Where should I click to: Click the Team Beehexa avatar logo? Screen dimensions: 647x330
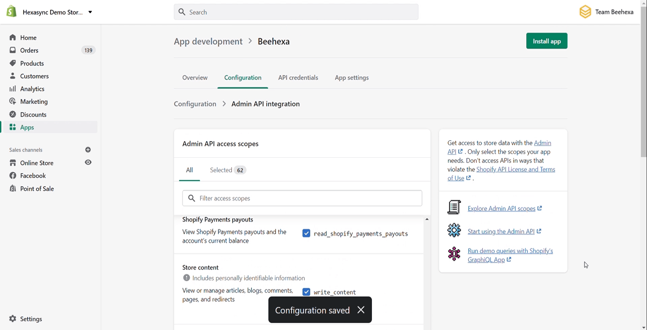585,12
